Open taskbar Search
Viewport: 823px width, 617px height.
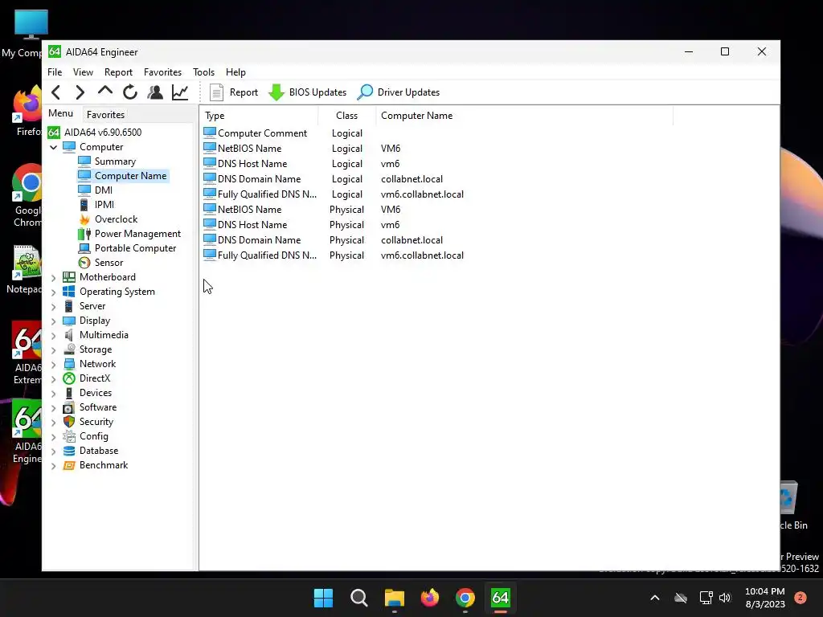[x=359, y=598]
